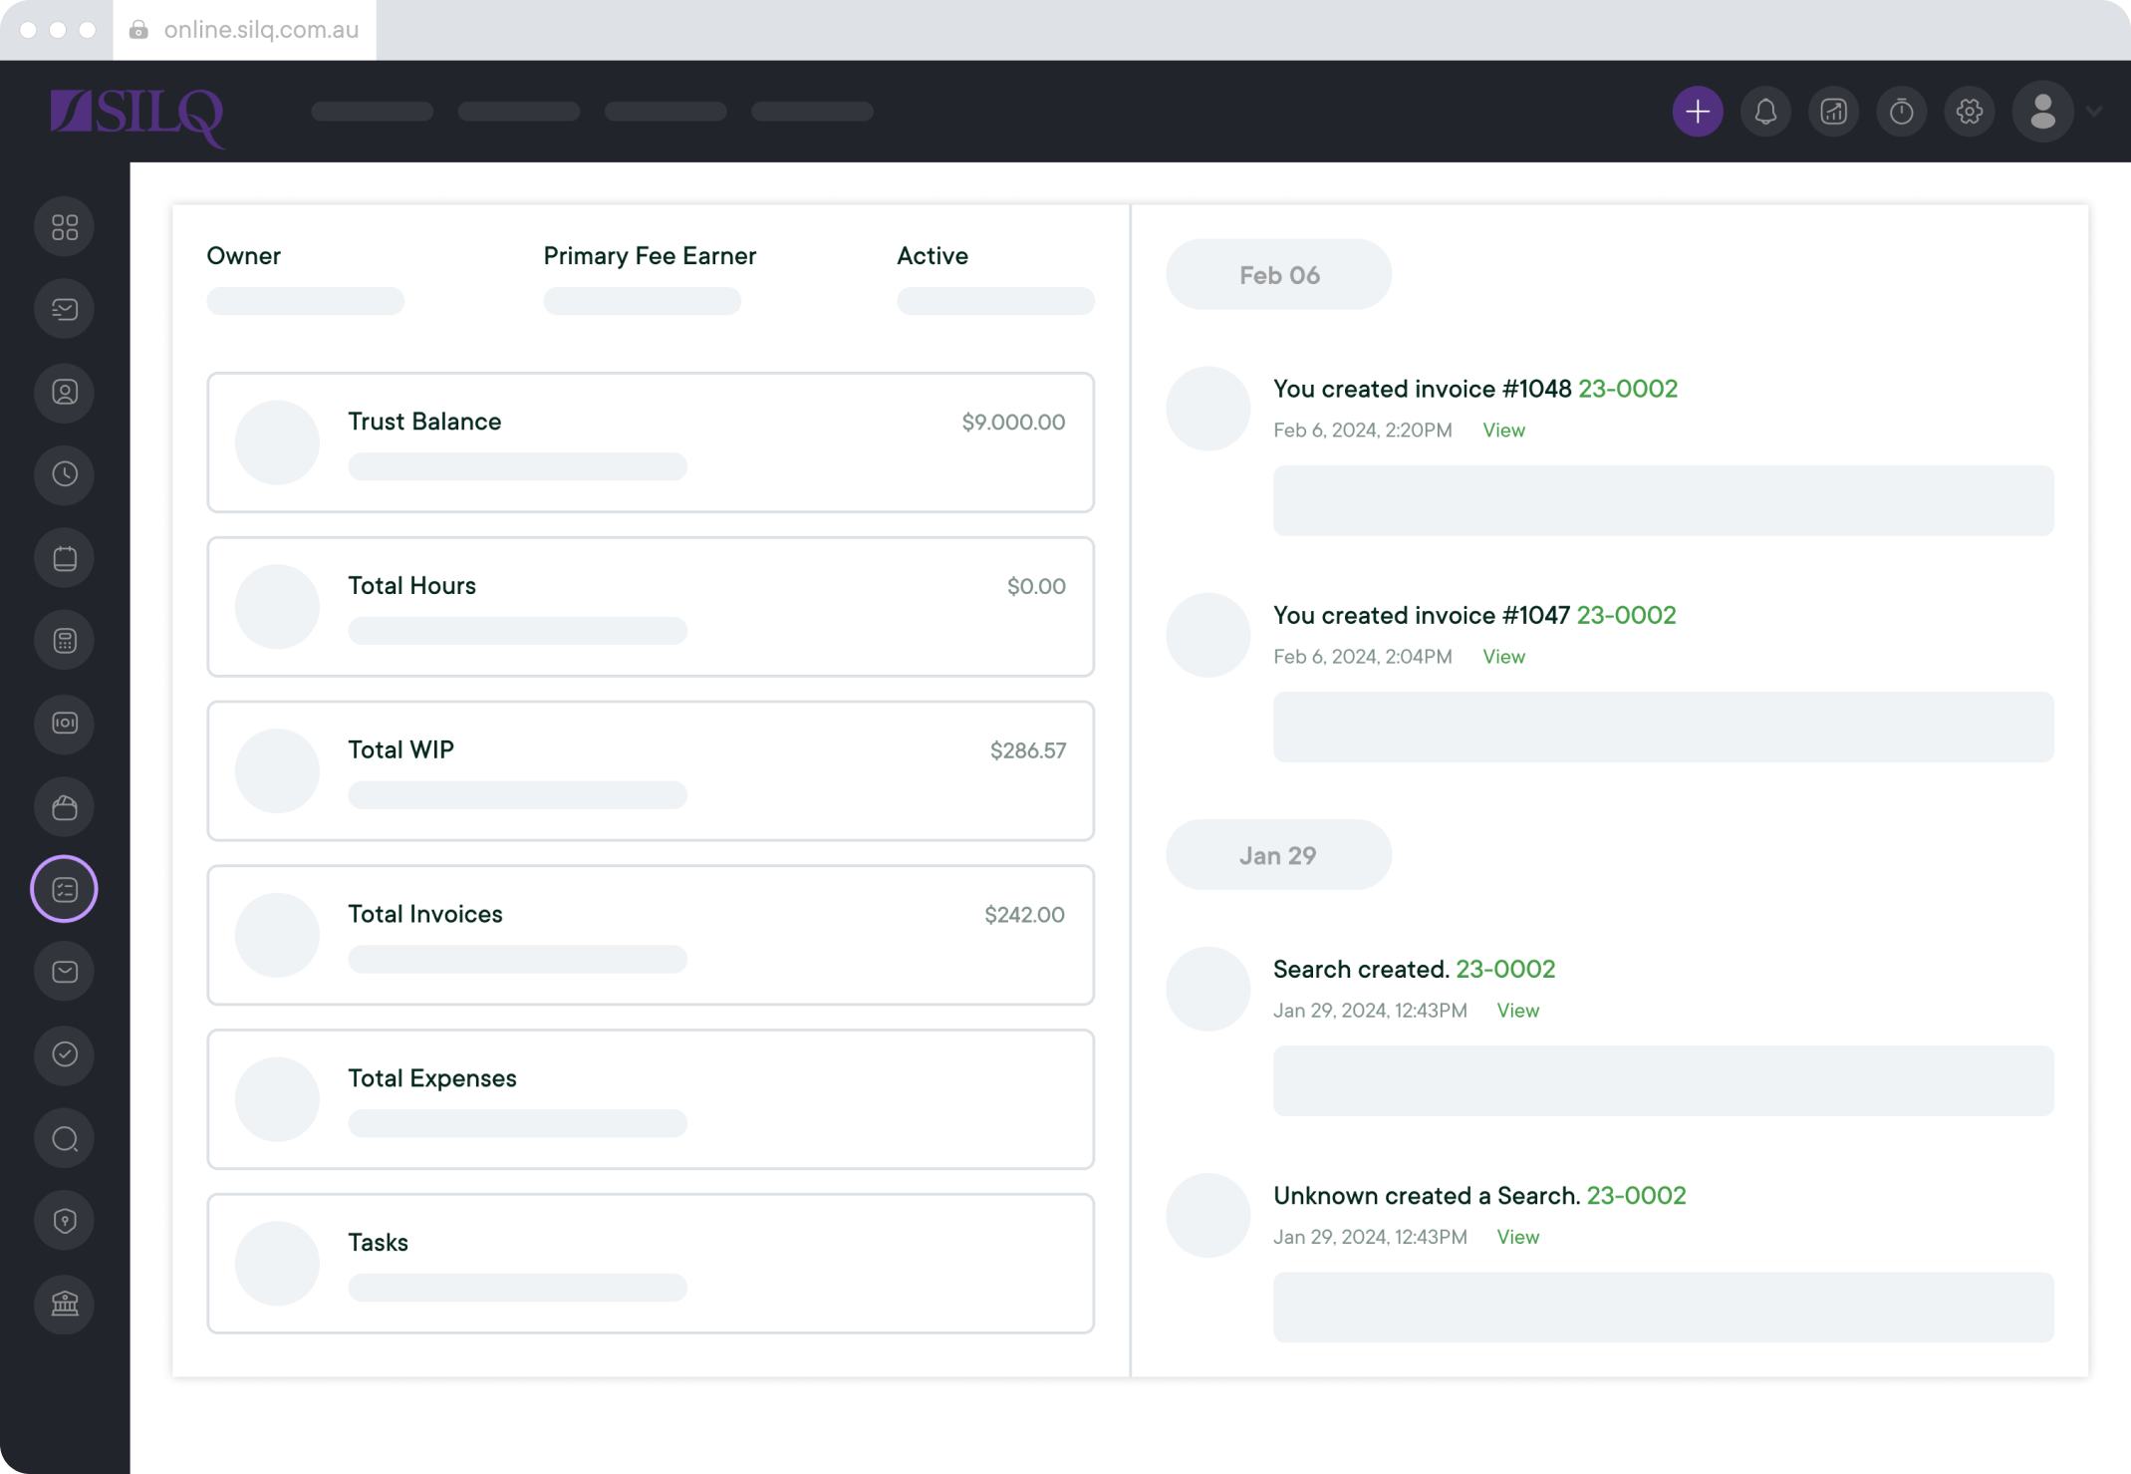The height and width of the screenshot is (1474, 2131).
Task: Open the Trust Balance card
Action: [x=651, y=442]
